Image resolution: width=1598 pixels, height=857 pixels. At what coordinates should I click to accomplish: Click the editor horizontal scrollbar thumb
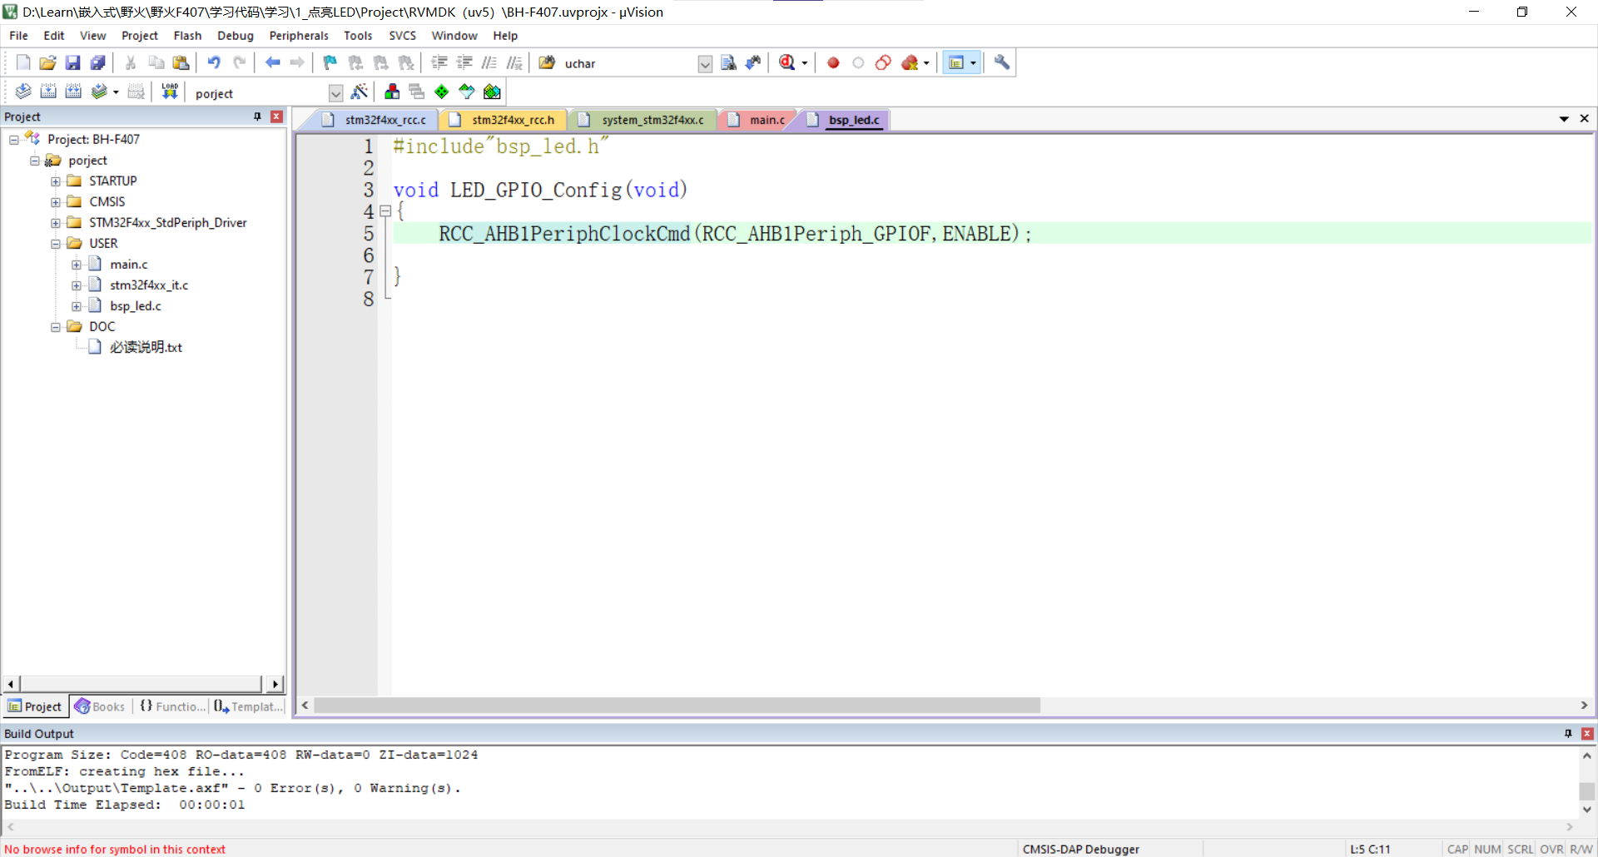tap(677, 706)
